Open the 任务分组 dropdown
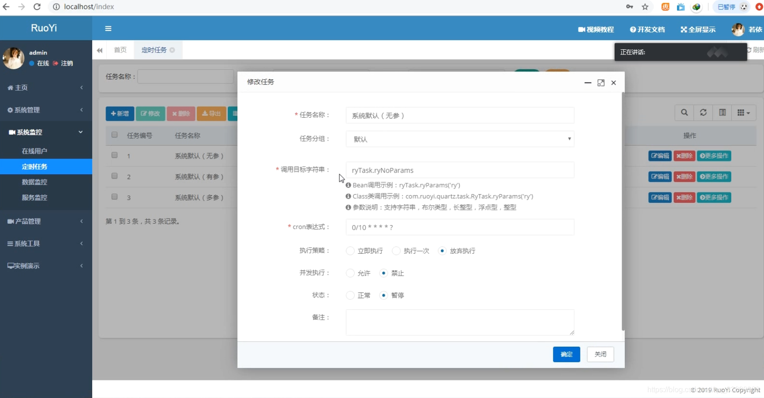 point(460,139)
